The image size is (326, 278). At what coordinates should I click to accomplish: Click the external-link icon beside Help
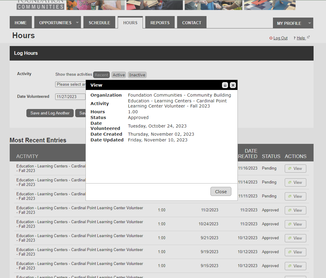308,37
